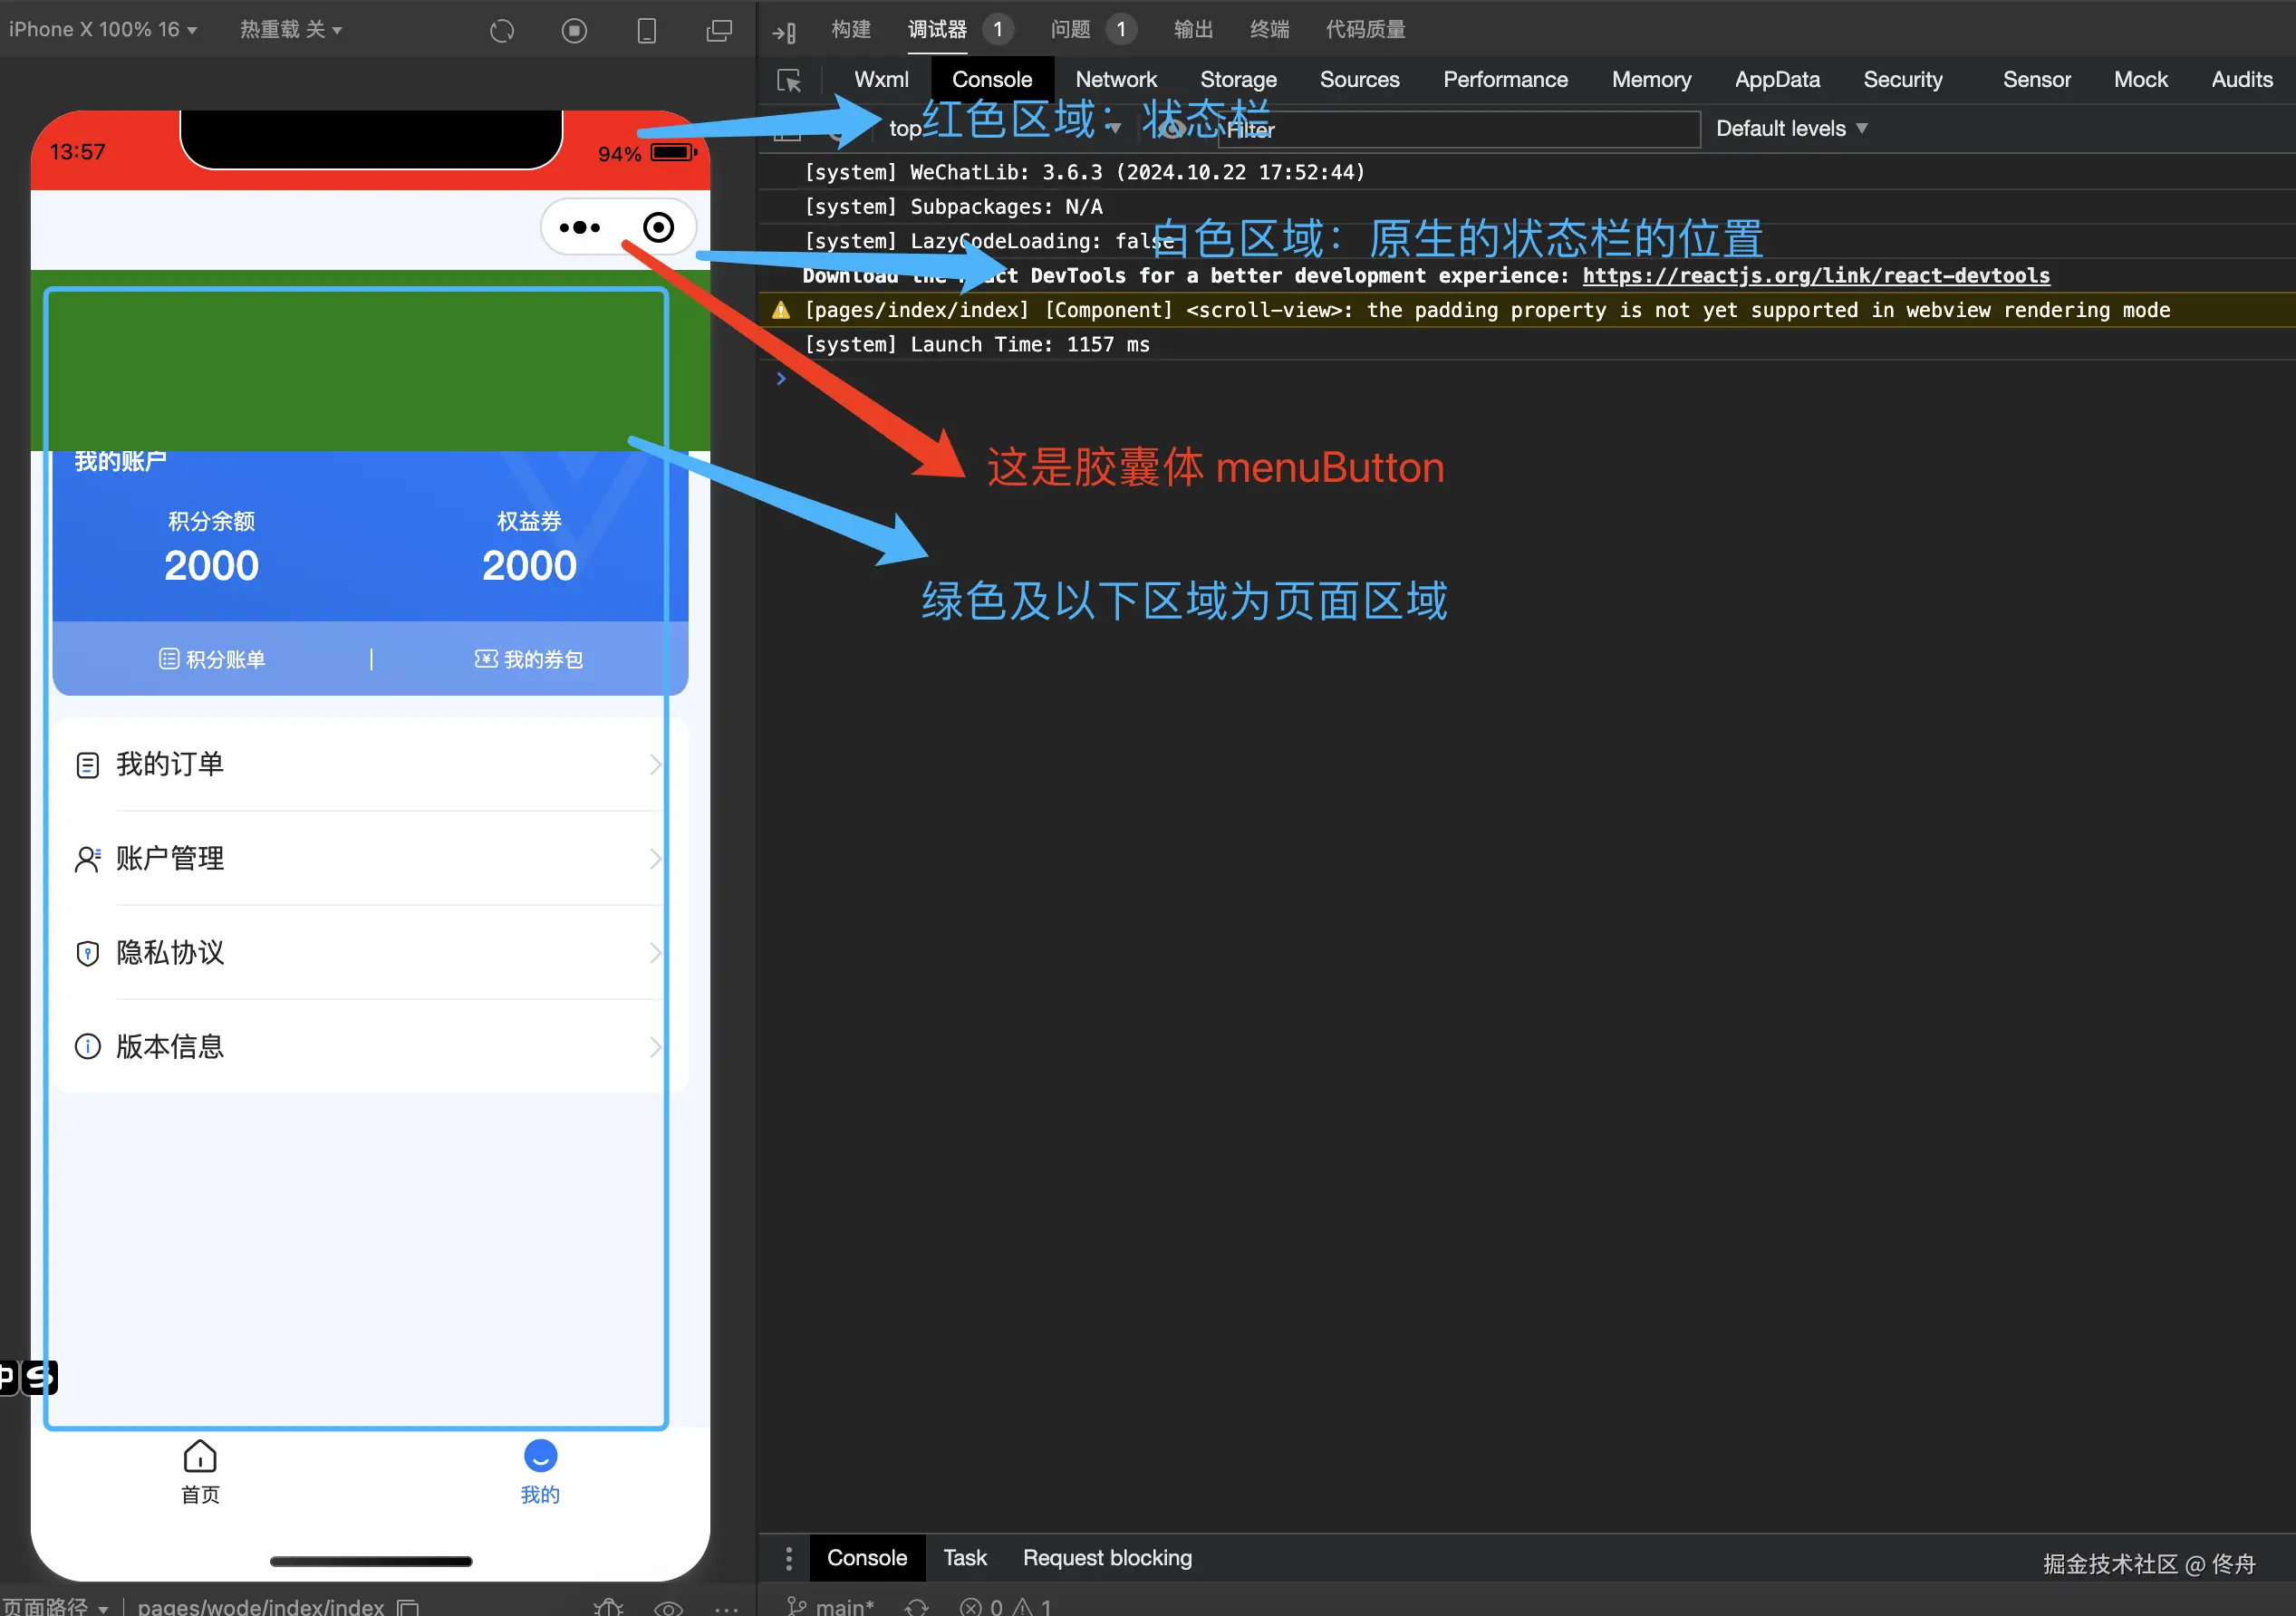The width and height of the screenshot is (2296, 1616).
Task: Switch to the Network tab
Action: pos(1115,80)
